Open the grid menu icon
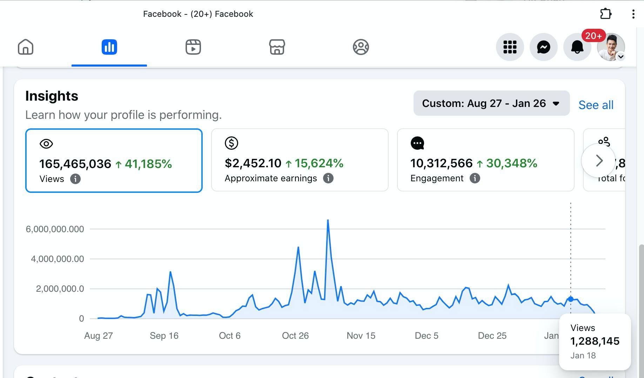The image size is (644, 378). coord(510,47)
